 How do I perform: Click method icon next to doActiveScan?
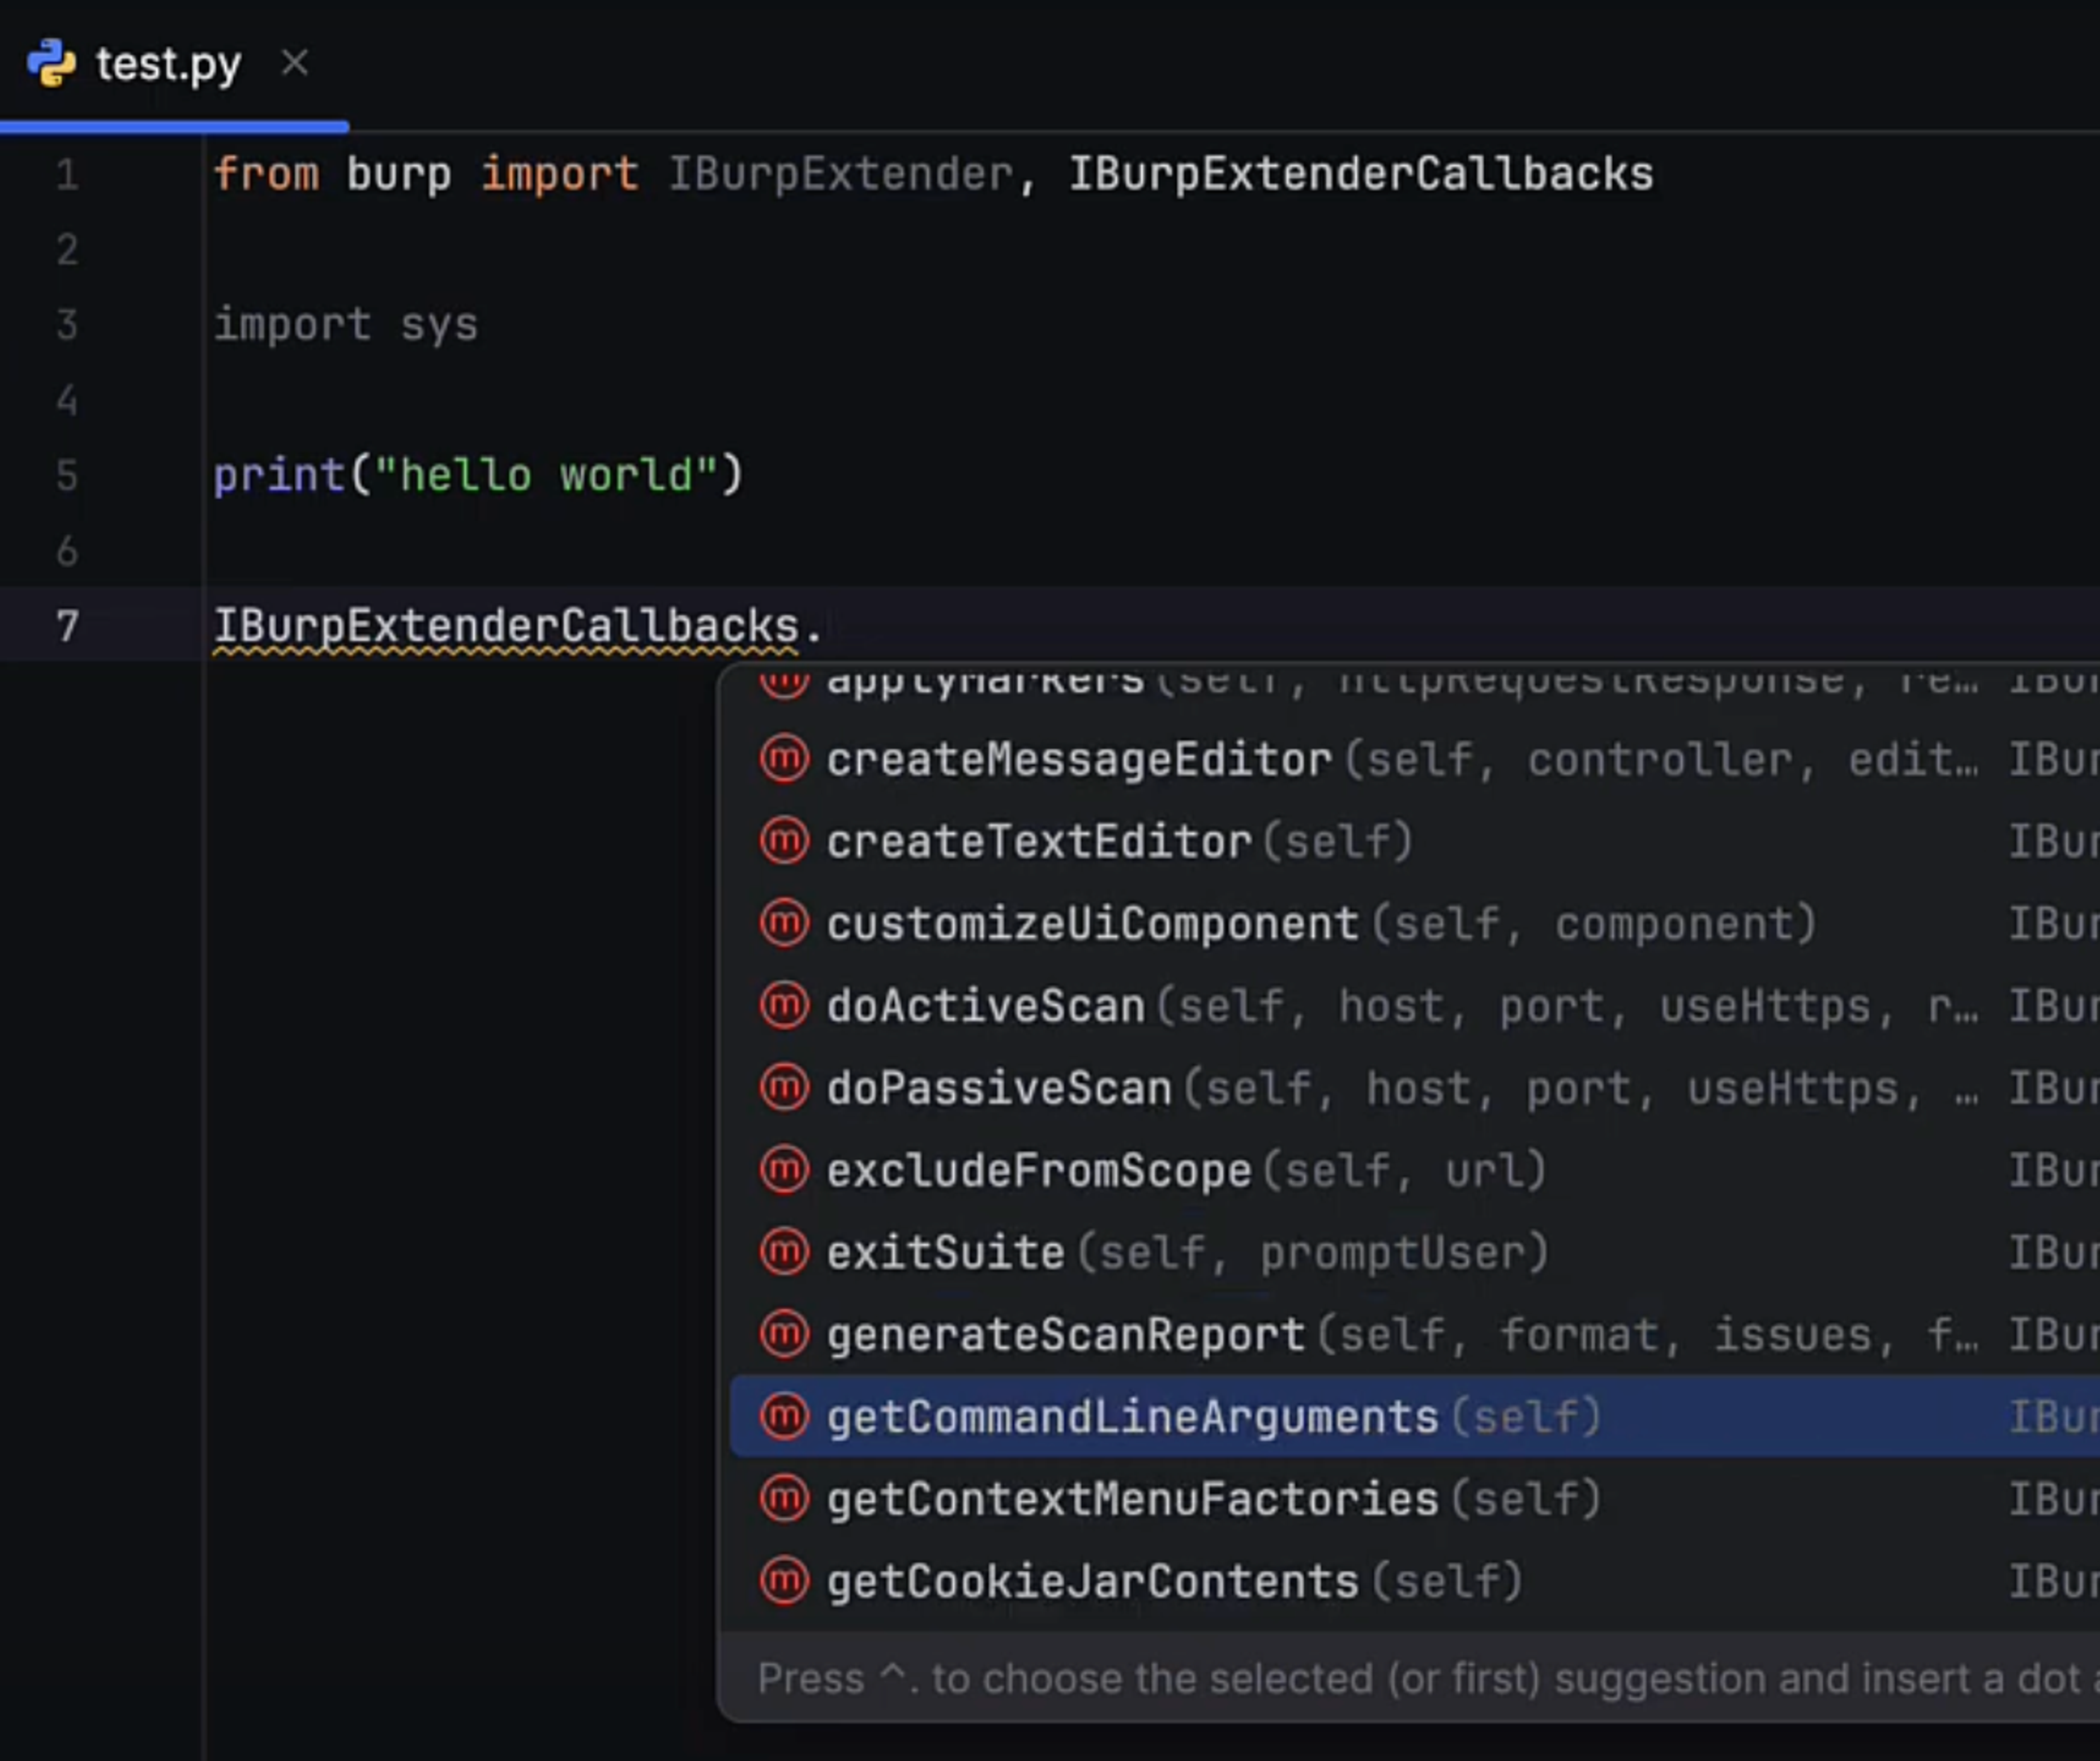point(784,1005)
